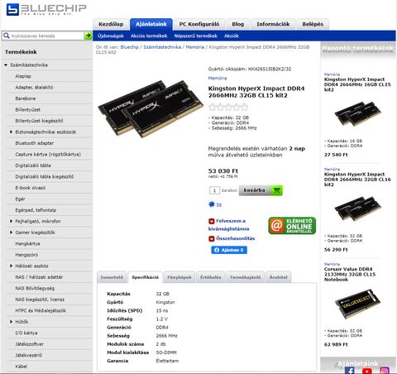The width and height of the screenshot is (397, 374).
Task: Expand Hálózati eszköz category
Action: (11, 266)
